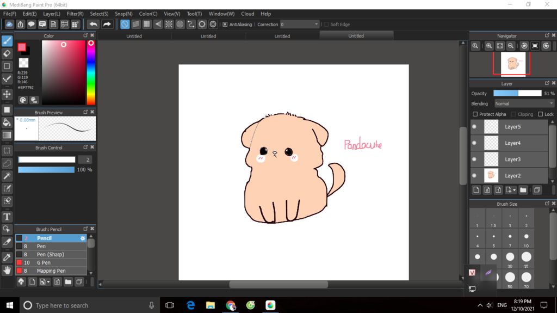Open the Cloud menu
557x313 pixels.
coord(247,14)
